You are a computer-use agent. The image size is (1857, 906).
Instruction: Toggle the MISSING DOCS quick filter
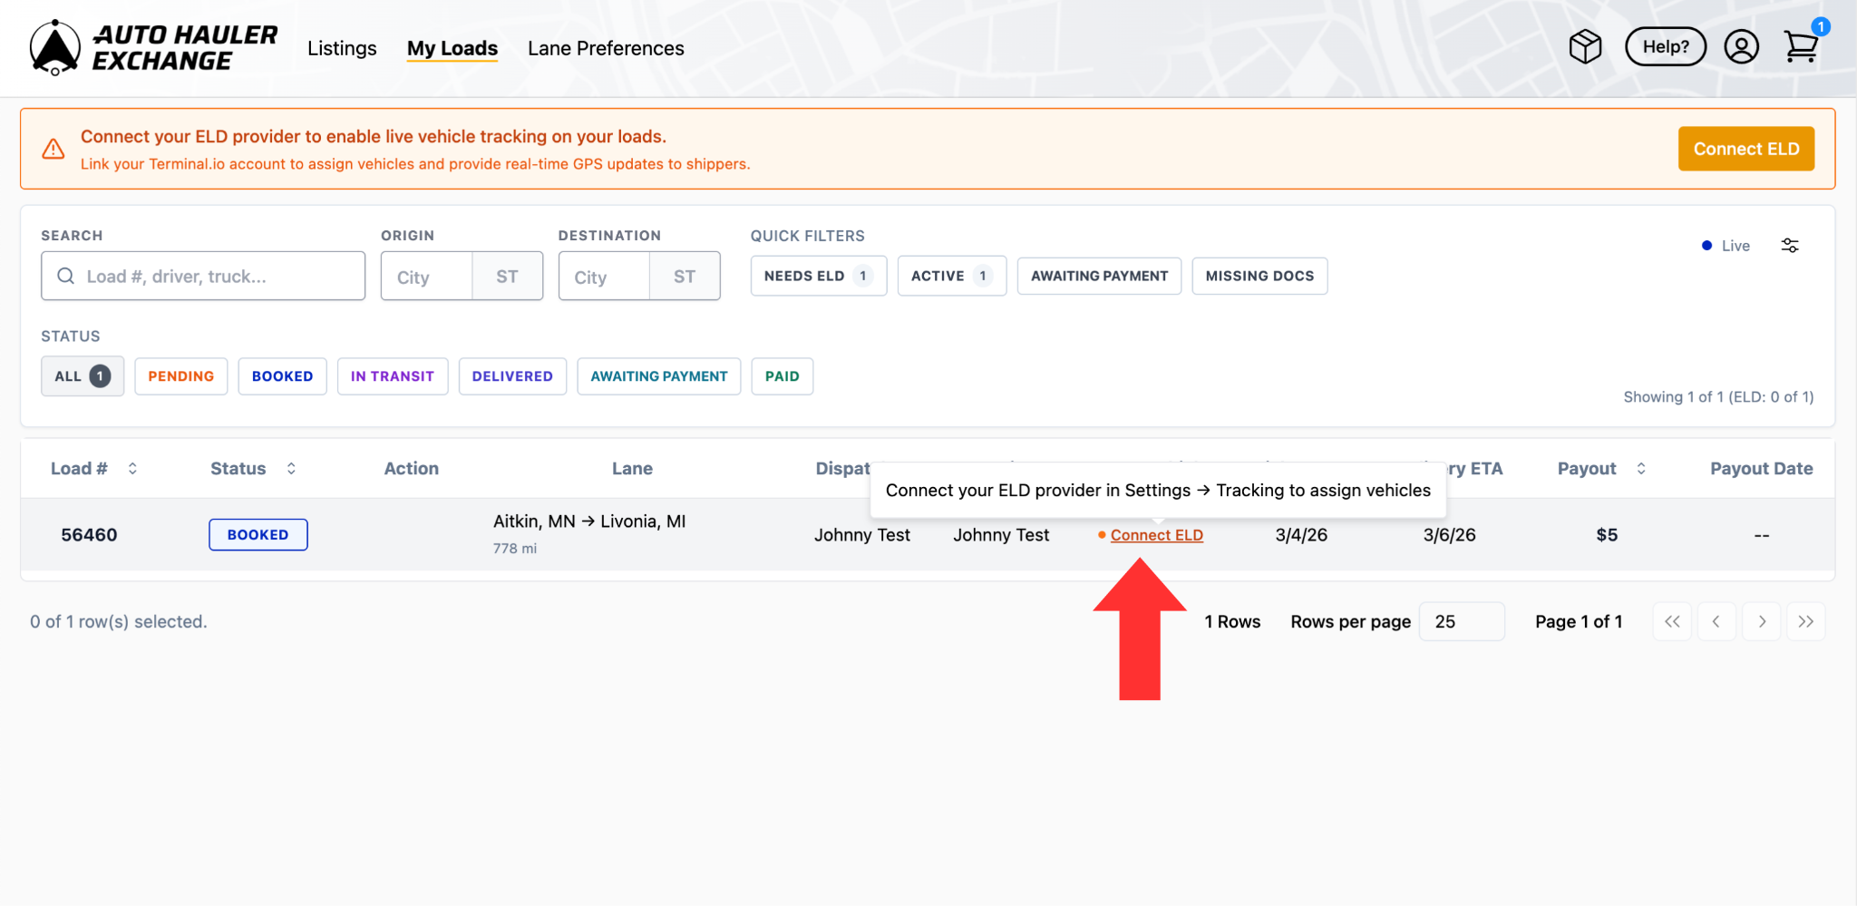point(1259,276)
